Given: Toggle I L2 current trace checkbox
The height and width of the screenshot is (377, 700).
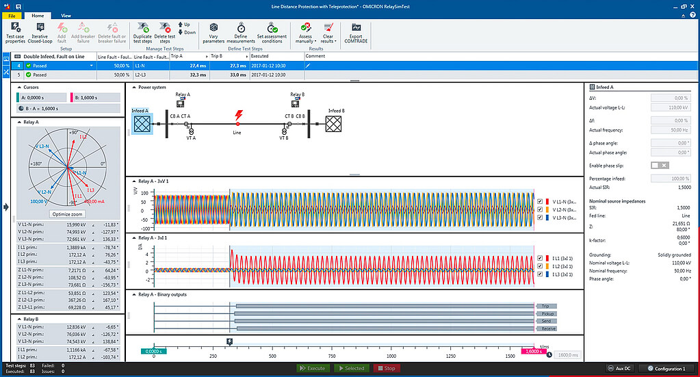Looking at the screenshot, I should click(540, 266).
